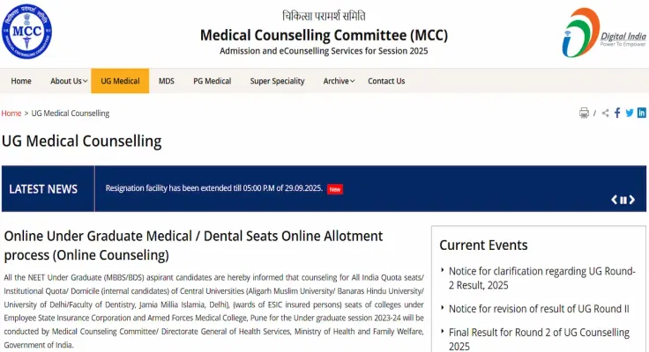Pause the latest news ticker
The image size is (649, 352).
pyautogui.click(x=624, y=200)
